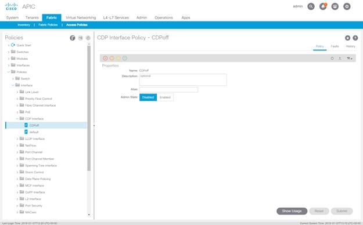Select Priority Flow Control in tree
Screen dimensions: 363x225
pos(38,99)
